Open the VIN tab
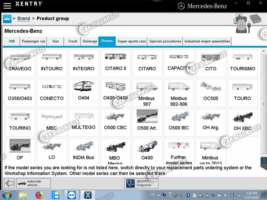This screenshot has width=267, height=200. tap(11, 41)
